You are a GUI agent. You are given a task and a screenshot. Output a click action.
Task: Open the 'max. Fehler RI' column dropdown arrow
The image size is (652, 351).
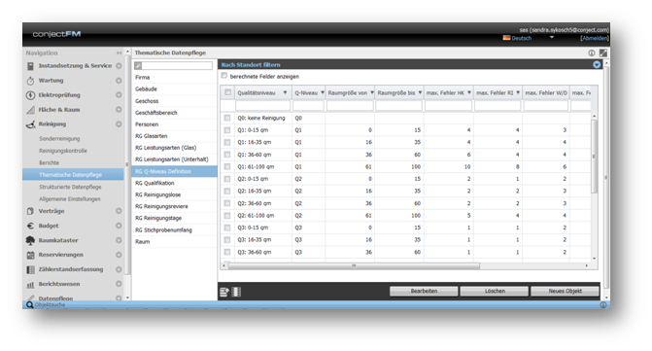coord(518,92)
